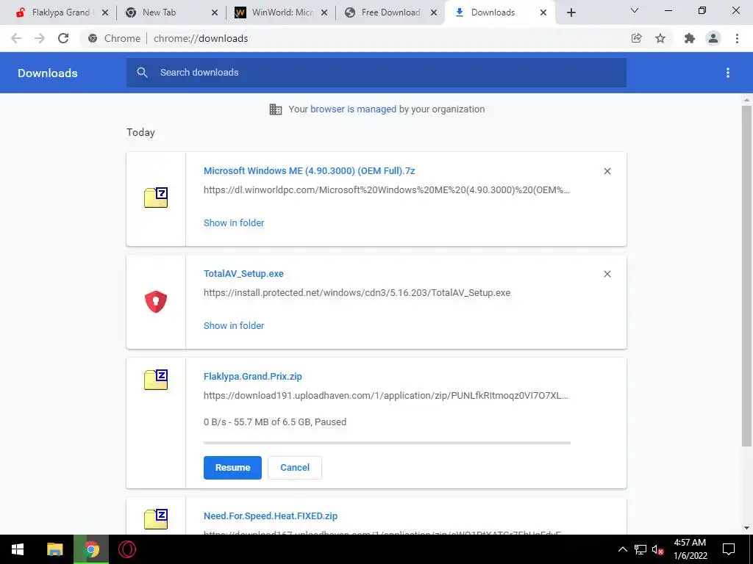
Task: Open File Explorer from taskbar
Action: pos(54,549)
